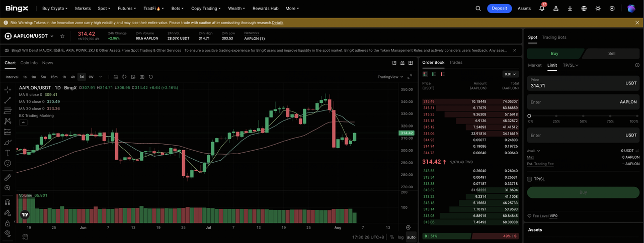The image size is (644, 243).
Task: Expand the Buy Crypto menu
Action: click(55, 9)
